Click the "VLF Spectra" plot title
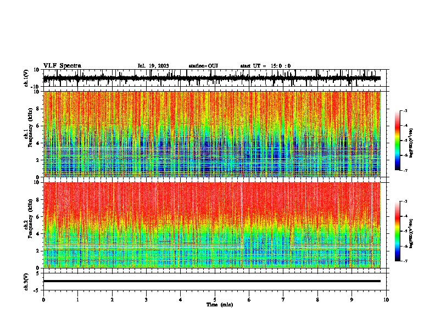Screen dimensions: 435x336 pyautogui.click(x=62, y=66)
